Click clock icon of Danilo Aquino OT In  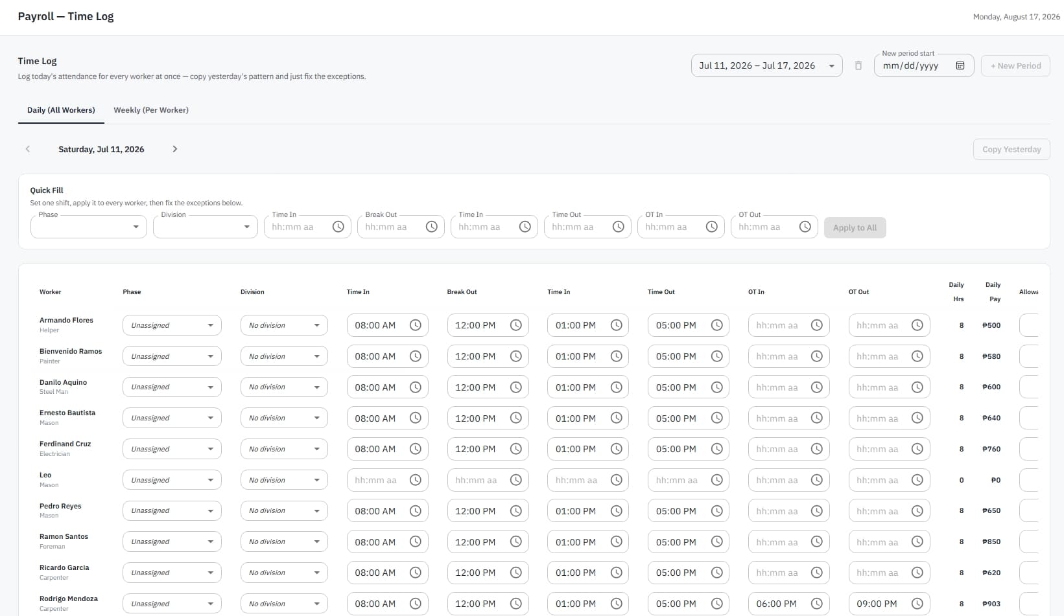tap(817, 387)
